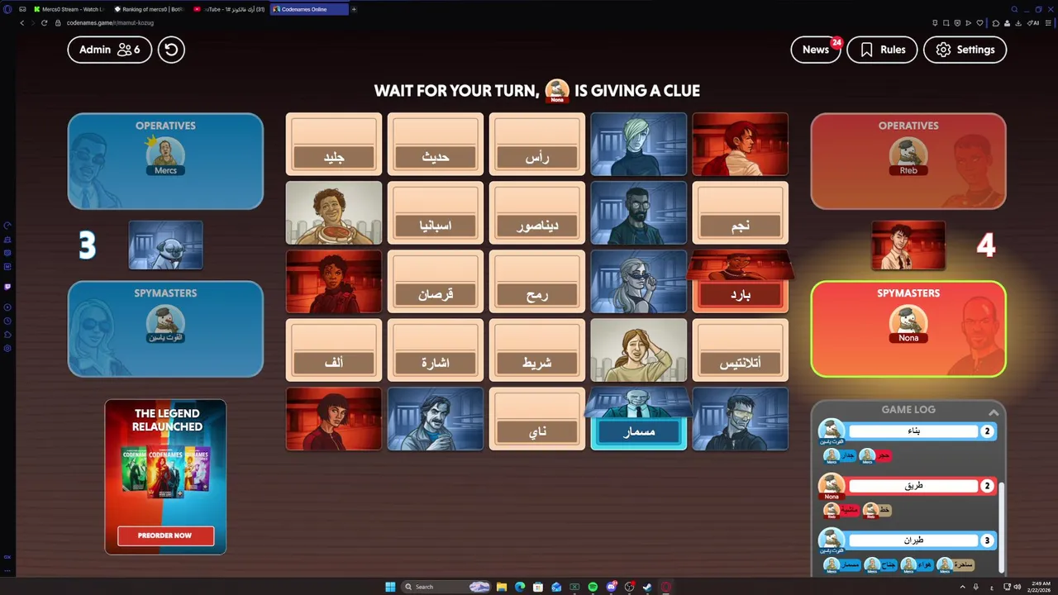Click the reset game circular arrow icon
1058x595 pixels.
(x=171, y=50)
